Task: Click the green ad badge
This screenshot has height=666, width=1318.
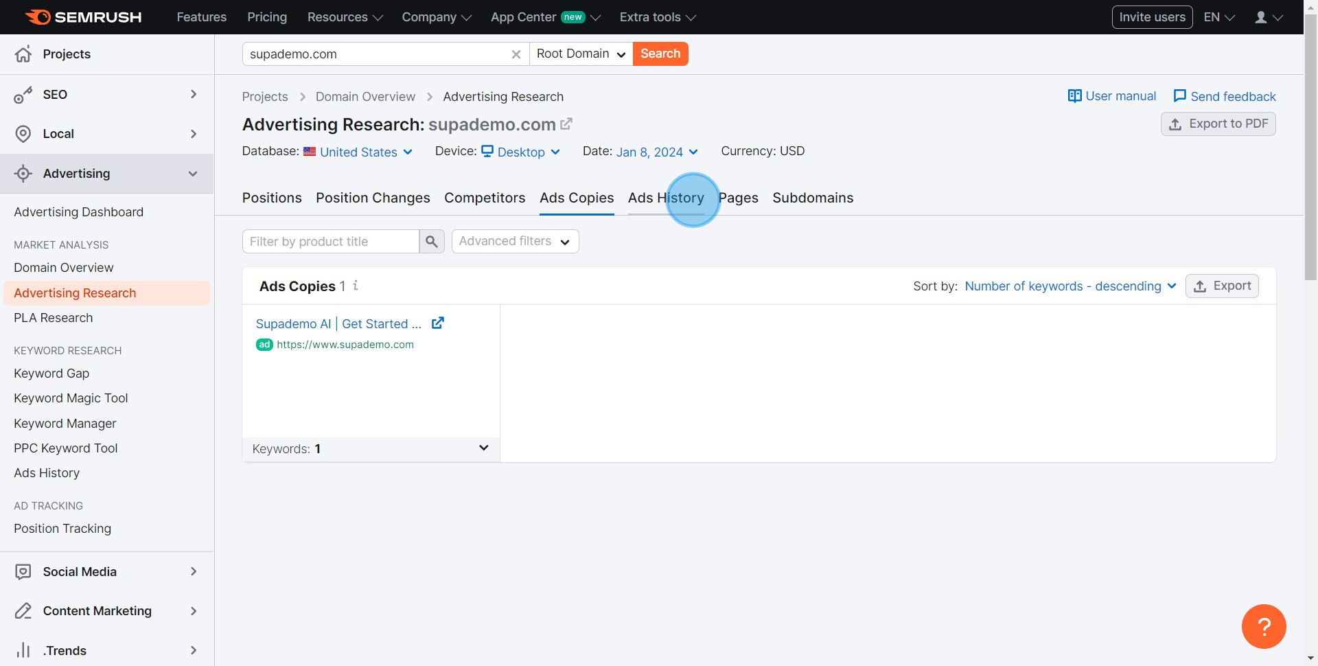Action: click(x=264, y=345)
